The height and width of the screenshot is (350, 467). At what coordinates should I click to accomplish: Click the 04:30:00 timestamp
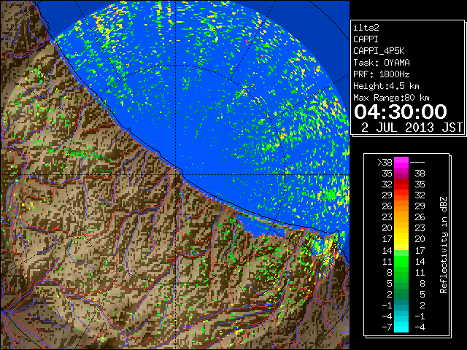tap(401, 112)
